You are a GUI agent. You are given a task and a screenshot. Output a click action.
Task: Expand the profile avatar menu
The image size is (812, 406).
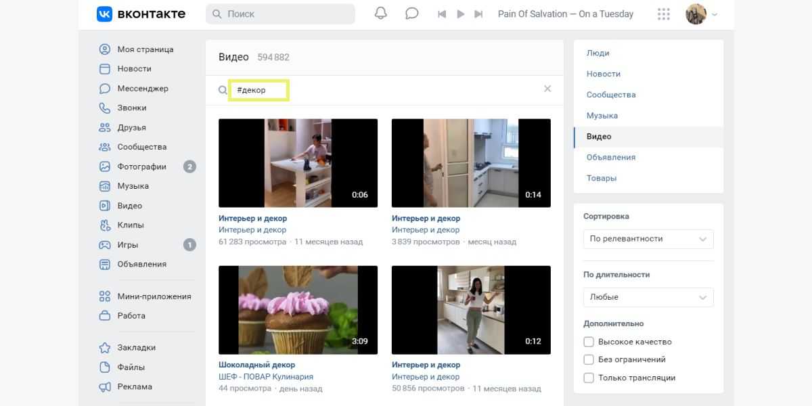coord(701,14)
